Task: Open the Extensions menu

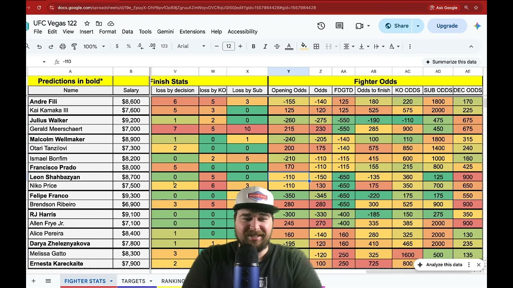Action: [x=192, y=32]
